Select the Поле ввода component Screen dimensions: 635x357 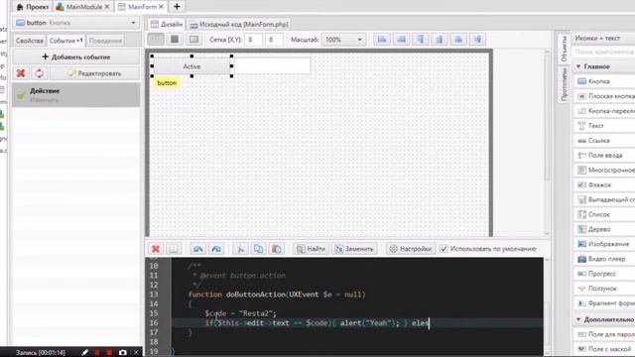(x=604, y=155)
